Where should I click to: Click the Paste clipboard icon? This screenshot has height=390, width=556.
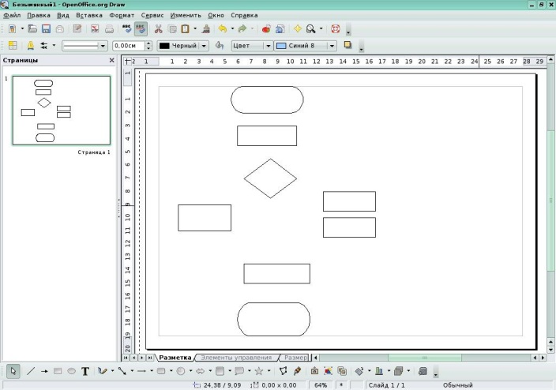[185, 29]
